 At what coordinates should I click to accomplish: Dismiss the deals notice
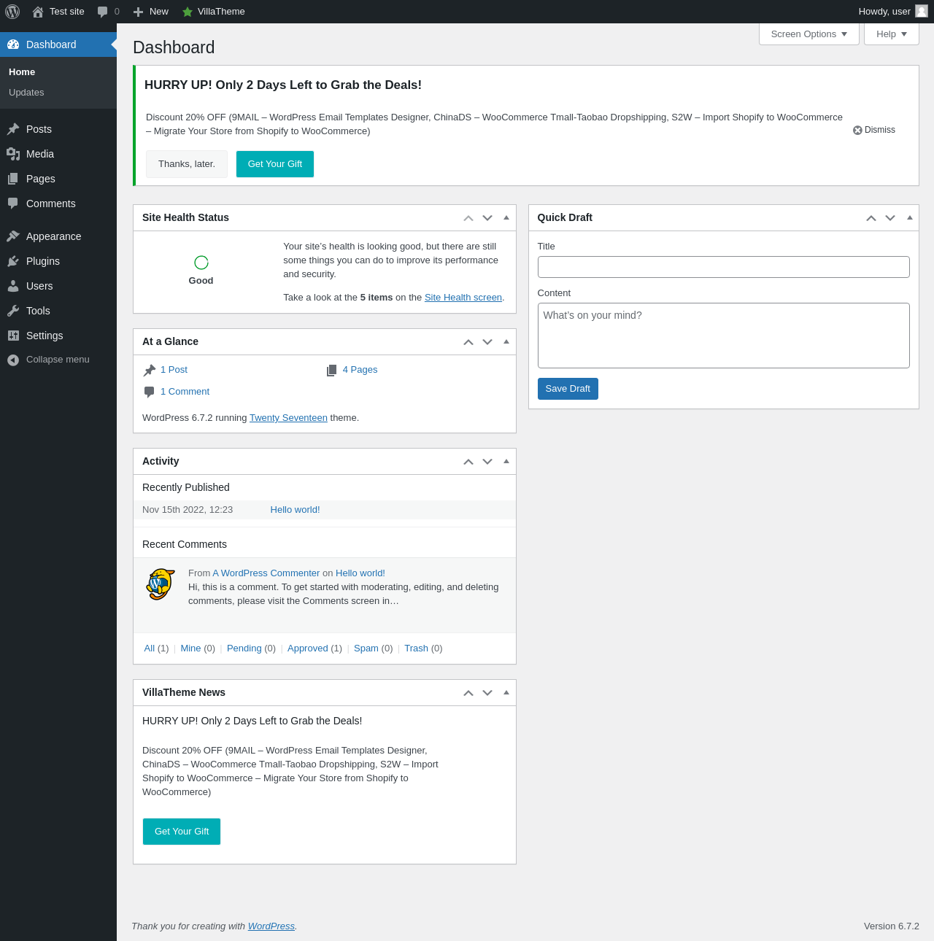pyautogui.click(x=874, y=130)
